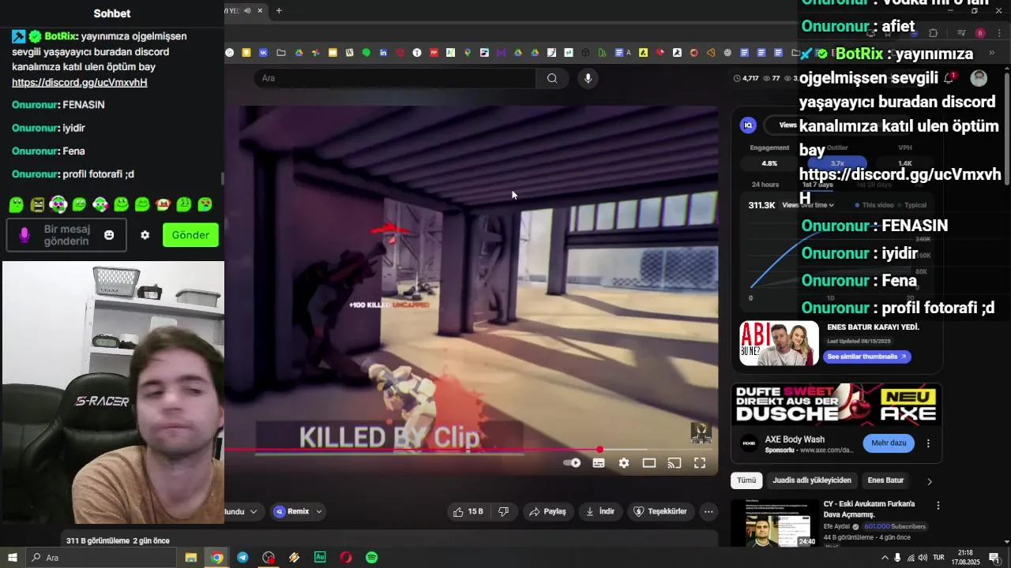The image size is (1011, 568).
Task: Open Adobe Audition from taskbar
Action: coord(320,558)
